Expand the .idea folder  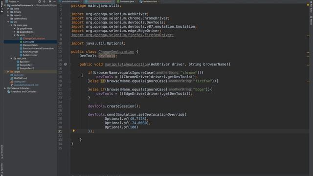pyautogui.click(x=8, y=9)
